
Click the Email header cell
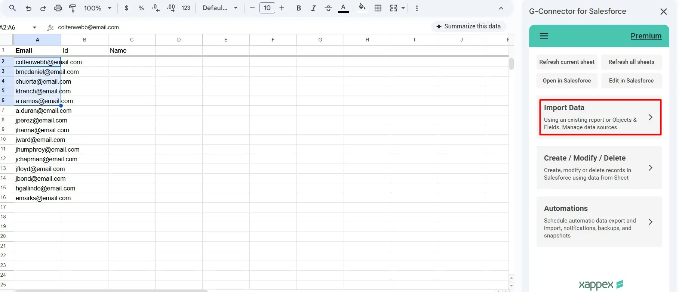[37, 50]
